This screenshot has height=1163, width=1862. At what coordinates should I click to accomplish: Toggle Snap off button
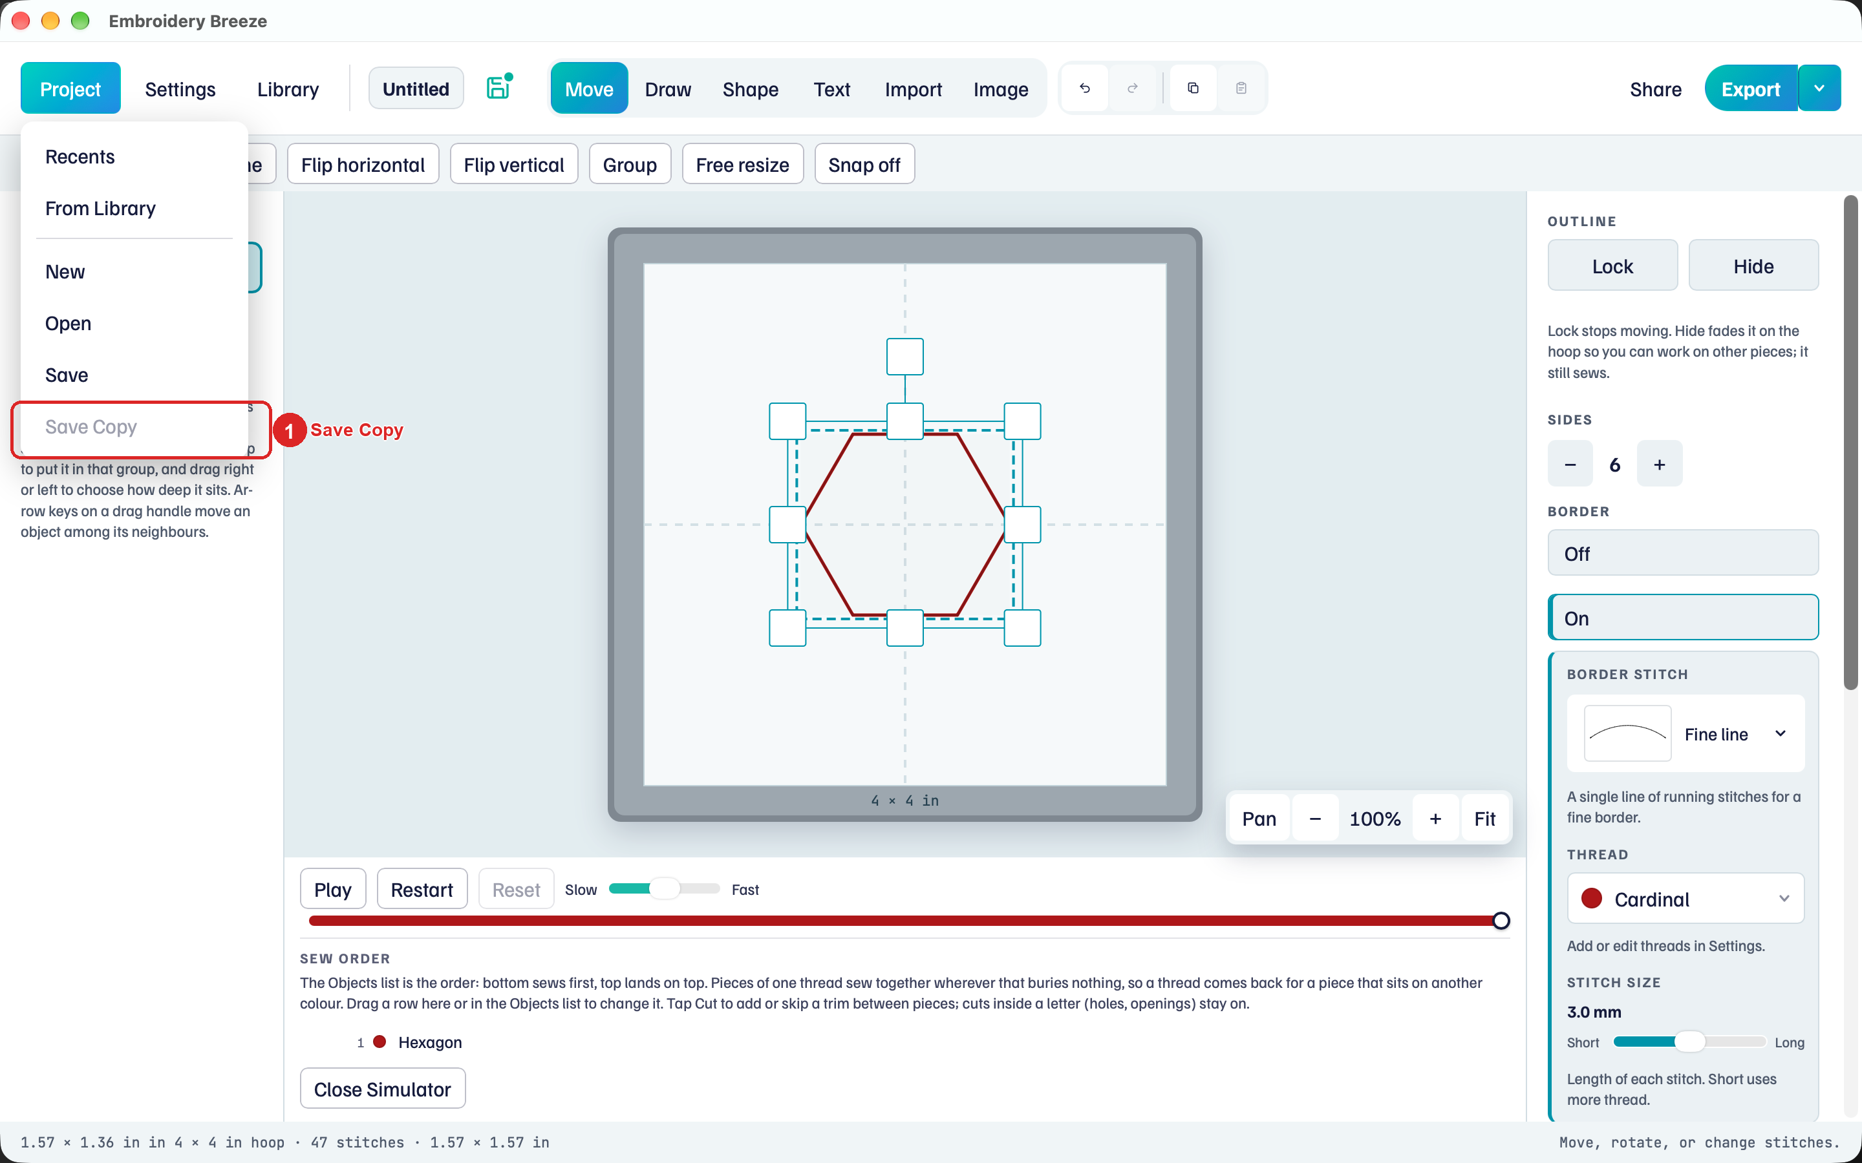[x=864, y=164]
